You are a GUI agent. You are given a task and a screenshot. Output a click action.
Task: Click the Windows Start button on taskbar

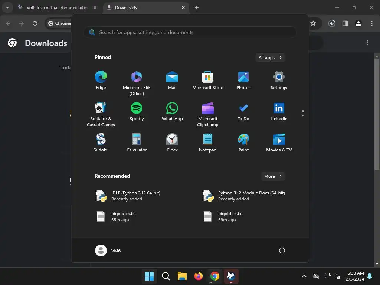coord(149,276)
